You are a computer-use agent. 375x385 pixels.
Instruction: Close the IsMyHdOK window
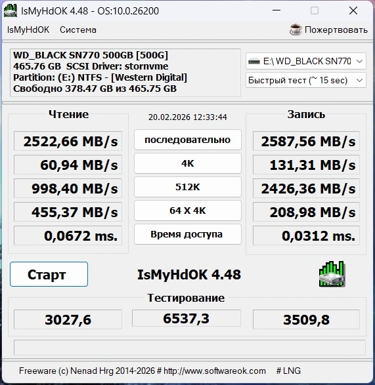(353, 10)
